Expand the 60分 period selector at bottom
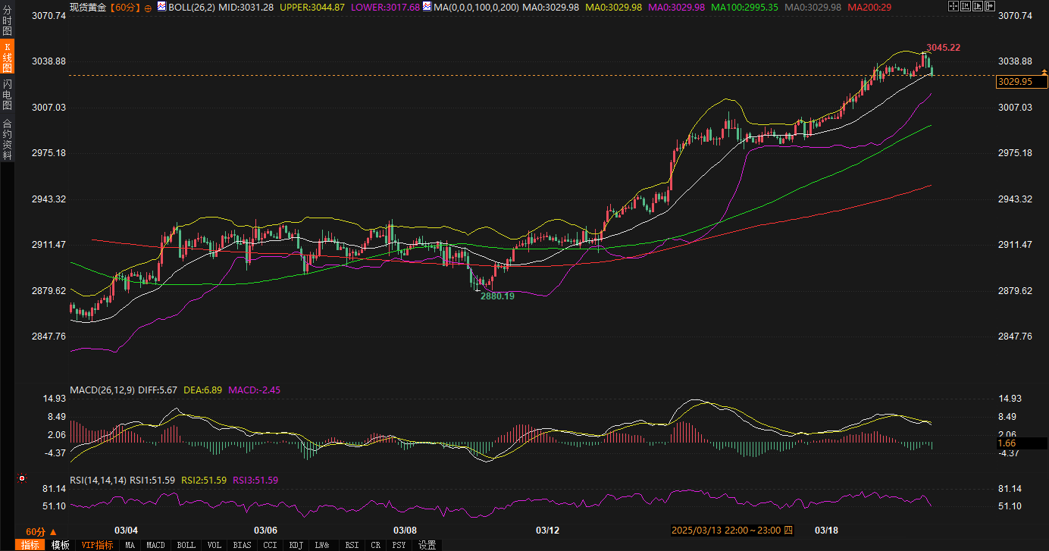The image size is (1049, 551). click(x=41, y=531)
